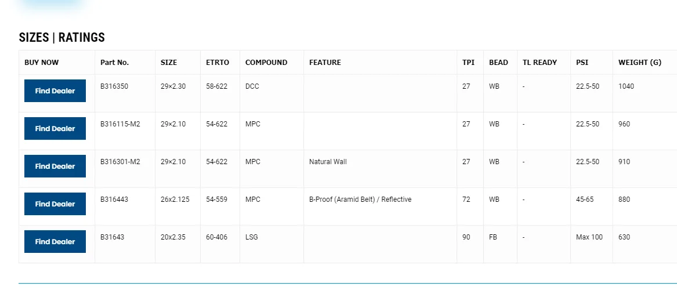The width and height of the screenshot is (677, 290).
Task: Click the ETRTO column header
Action: pyautogui.click(x=218, y=63)
